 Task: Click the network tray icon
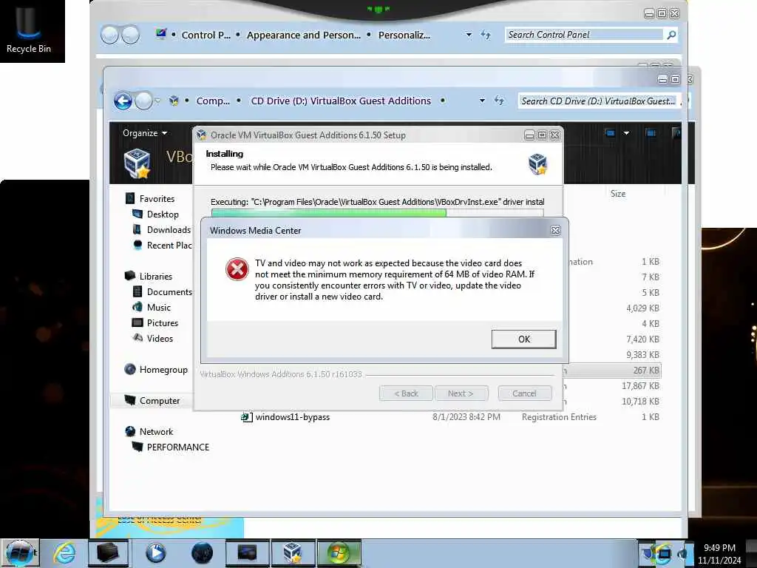pos(665,553)
